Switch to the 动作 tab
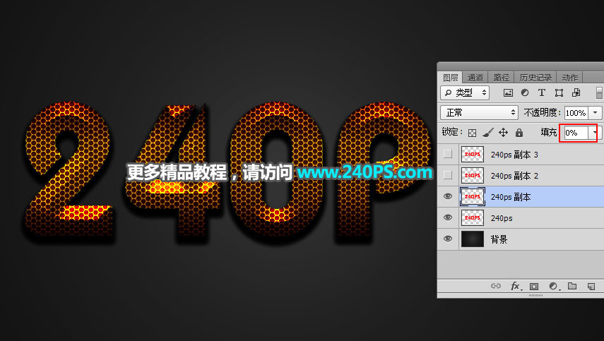Image resolution: width=604 pixels, height=341 pixels. [x=569, y=78]
